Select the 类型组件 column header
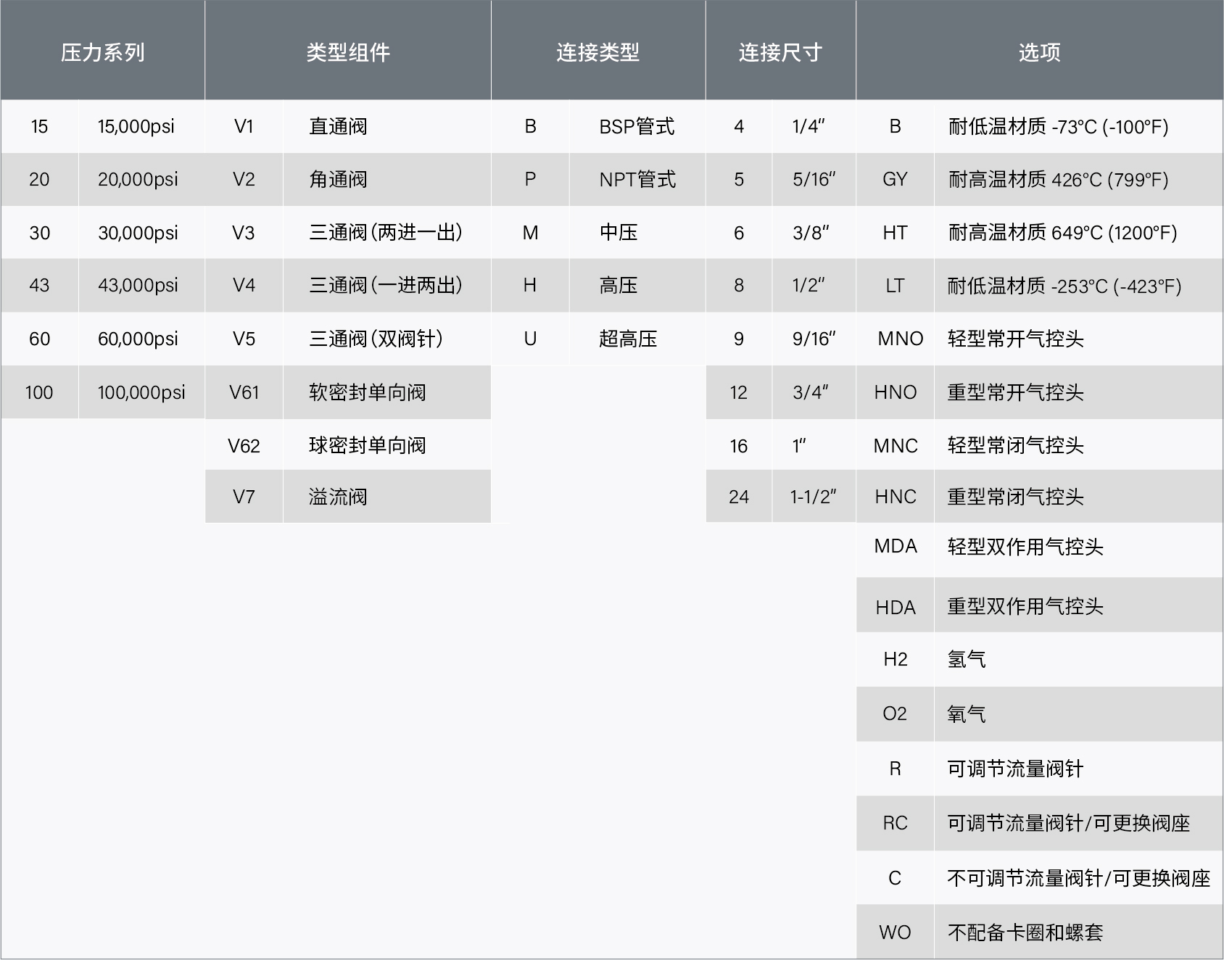This screenshot has width=1224, height=960. coord(347,51)
